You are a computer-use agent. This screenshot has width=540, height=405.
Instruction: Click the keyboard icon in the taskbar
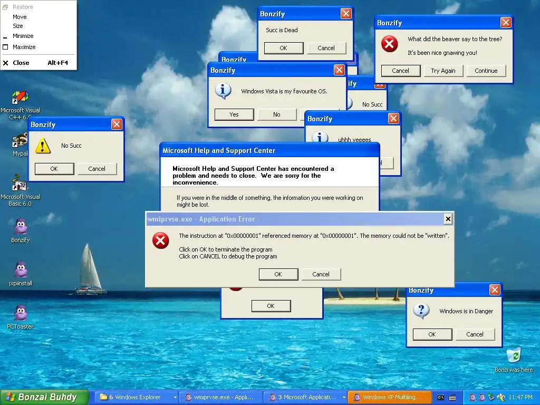(452, 398)
